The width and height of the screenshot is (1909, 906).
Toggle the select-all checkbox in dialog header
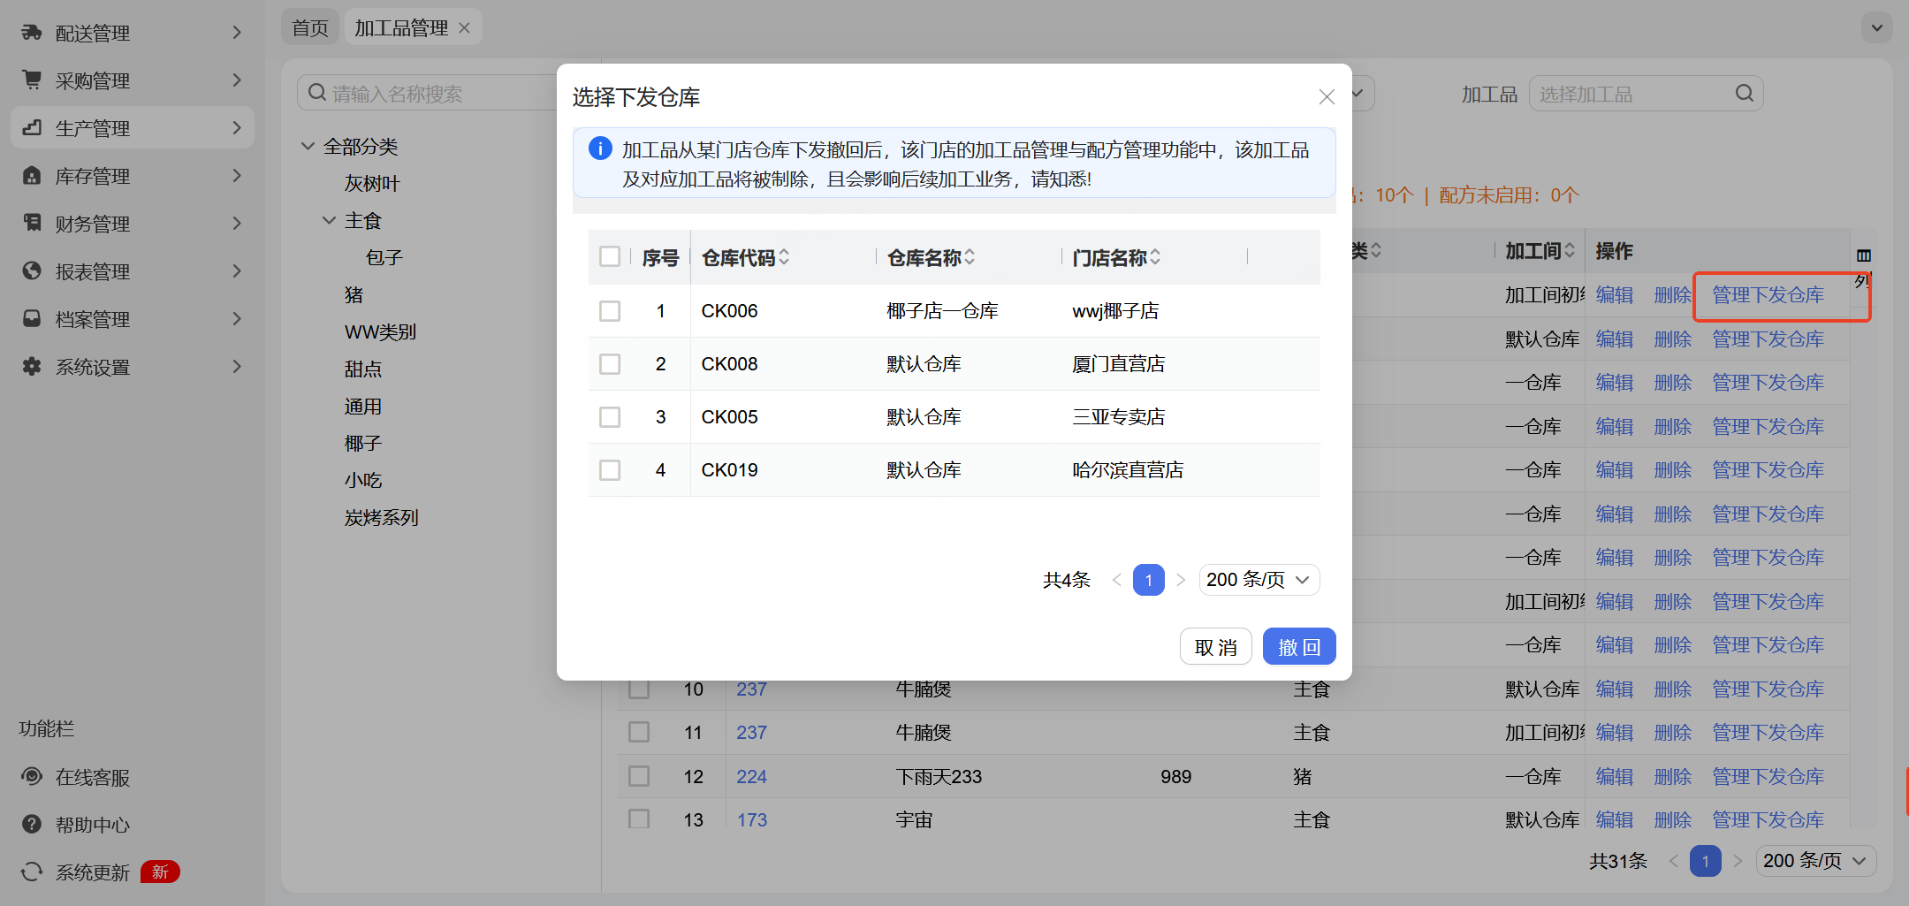(610, 256)
